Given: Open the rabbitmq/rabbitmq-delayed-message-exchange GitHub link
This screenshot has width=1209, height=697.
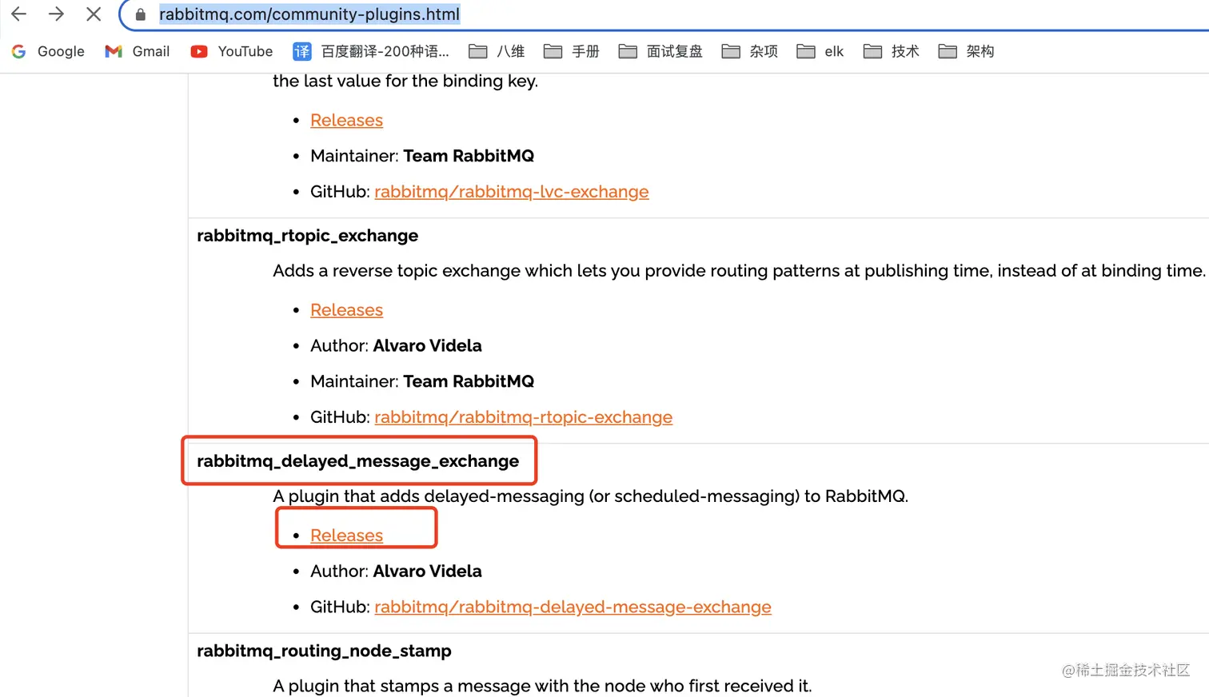Looking at the screenshot, I should click(573, 607).
